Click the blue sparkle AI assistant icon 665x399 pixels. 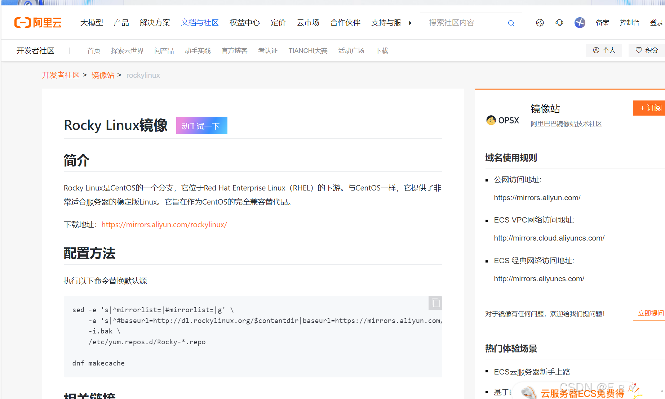[x=580, y=23]
